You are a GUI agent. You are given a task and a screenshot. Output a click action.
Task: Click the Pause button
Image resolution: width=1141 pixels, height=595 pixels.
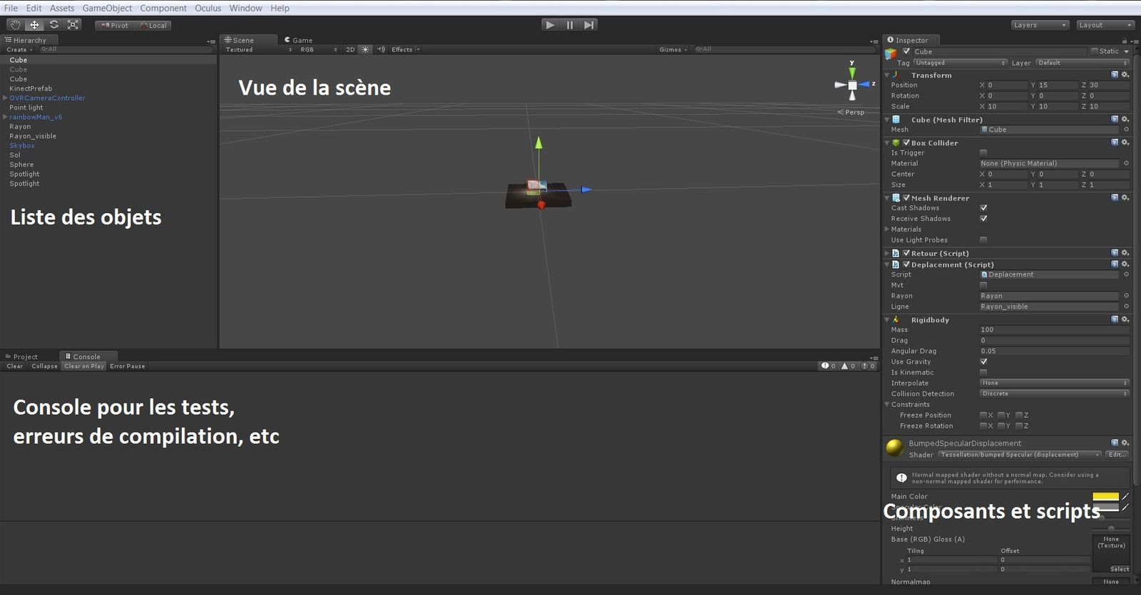(x=569, y=25)
